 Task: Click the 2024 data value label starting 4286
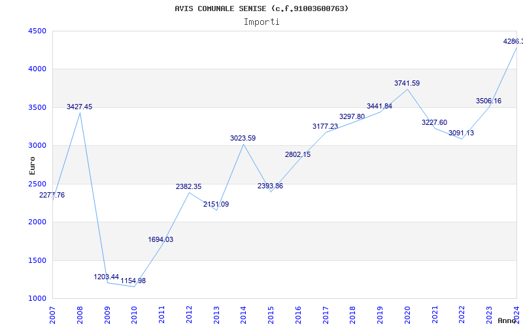point(513,42)
